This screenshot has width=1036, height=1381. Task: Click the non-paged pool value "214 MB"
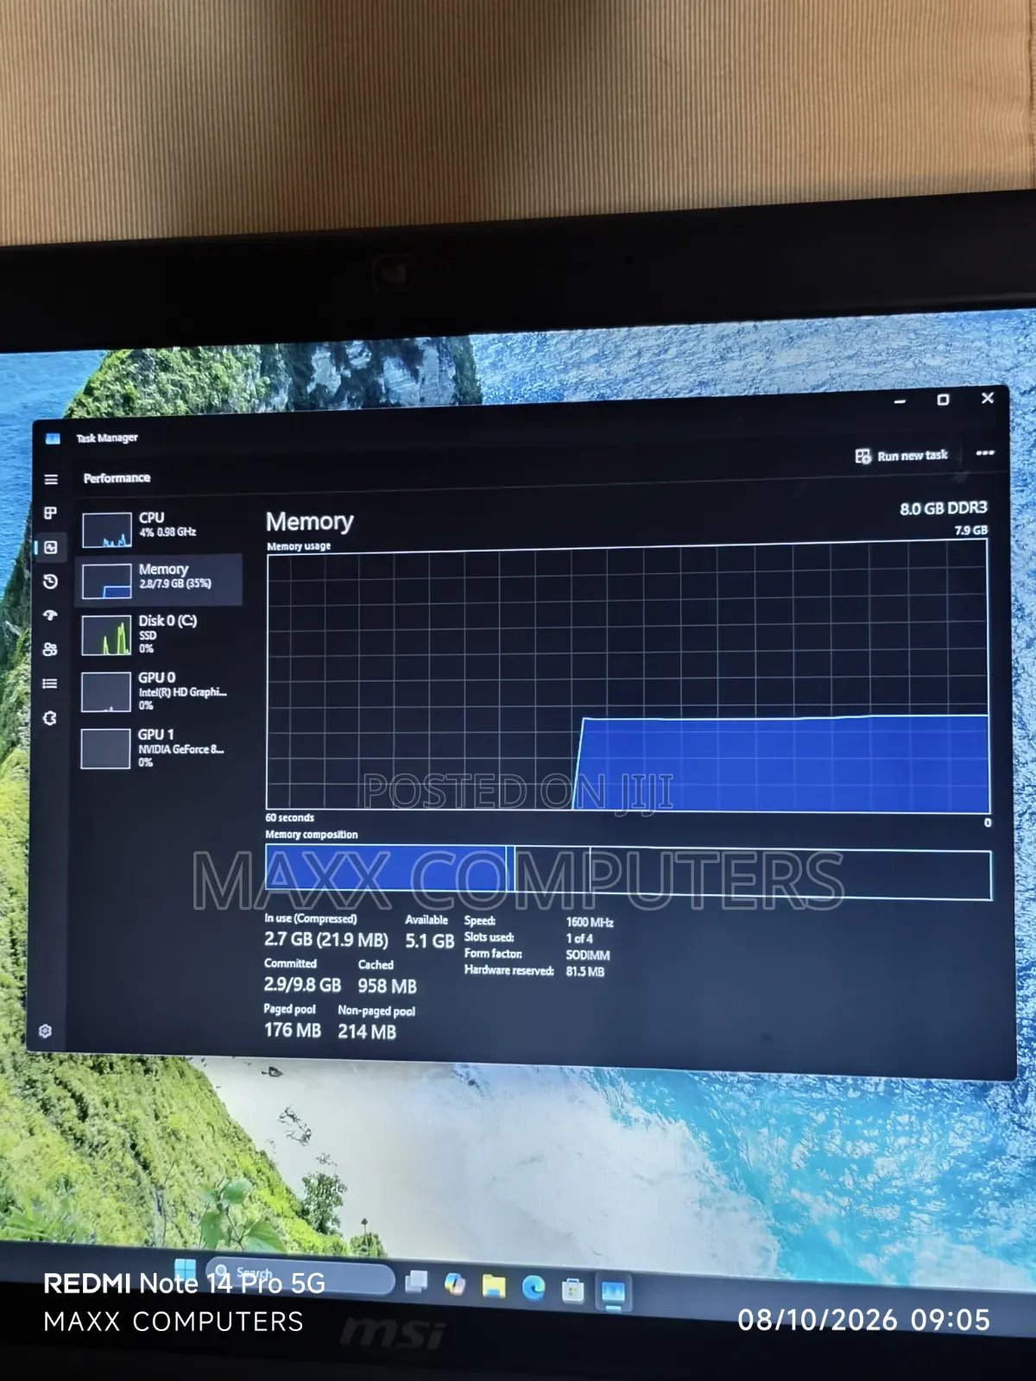pyautogui.click(x=367, y=1031)
